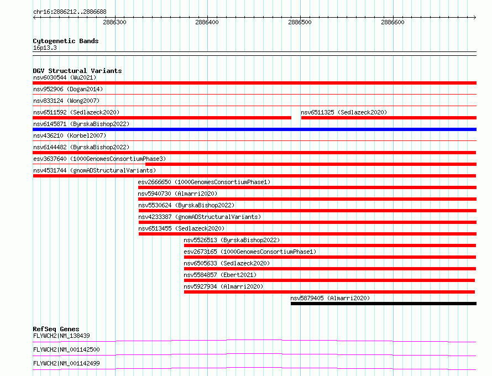Click the red bar under nsv4233387
492x376 pixels.
coord(307,222)
